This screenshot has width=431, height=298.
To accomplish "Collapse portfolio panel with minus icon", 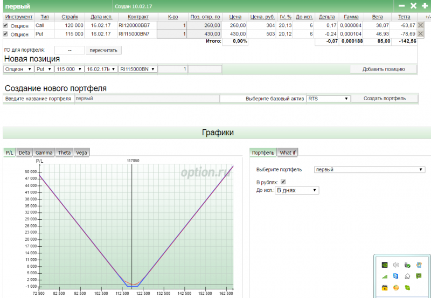I will point(401,6).
